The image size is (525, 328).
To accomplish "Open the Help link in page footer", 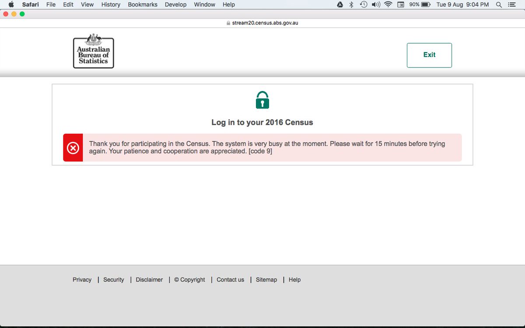I will 295,280.
